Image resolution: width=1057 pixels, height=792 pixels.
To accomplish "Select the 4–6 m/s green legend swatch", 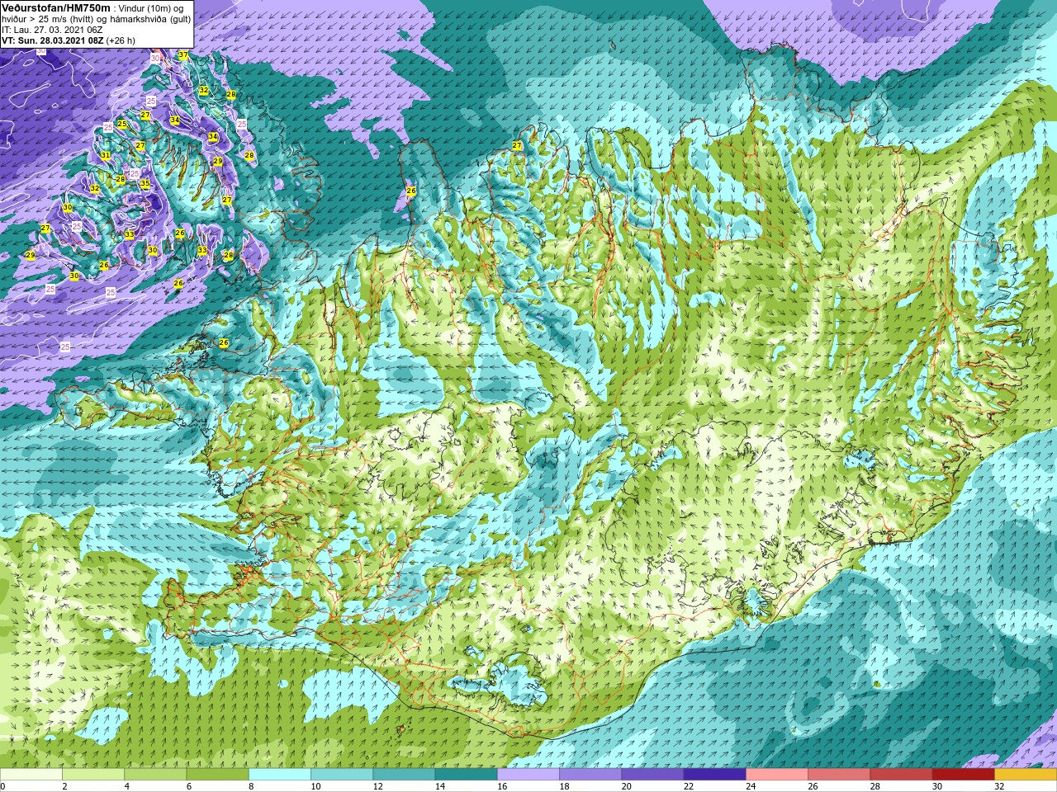I will [x=155, y=775].
